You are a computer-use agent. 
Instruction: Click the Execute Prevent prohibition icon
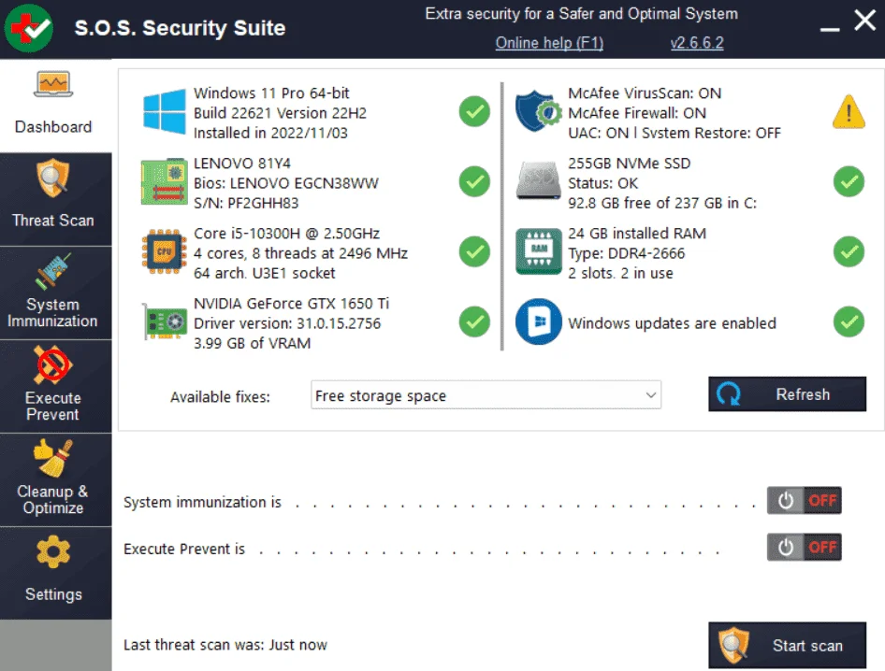[x=52, y=365]
